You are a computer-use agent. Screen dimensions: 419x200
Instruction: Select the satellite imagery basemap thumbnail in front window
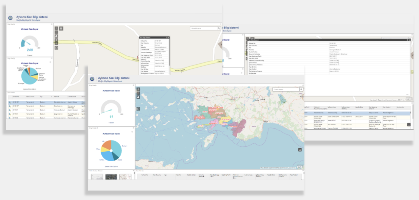pyautogui.click(x=111, y=177)
